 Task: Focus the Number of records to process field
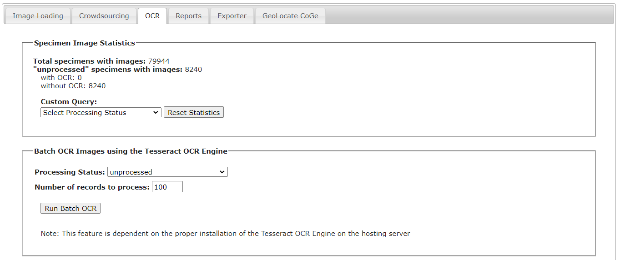pos(167,187)
